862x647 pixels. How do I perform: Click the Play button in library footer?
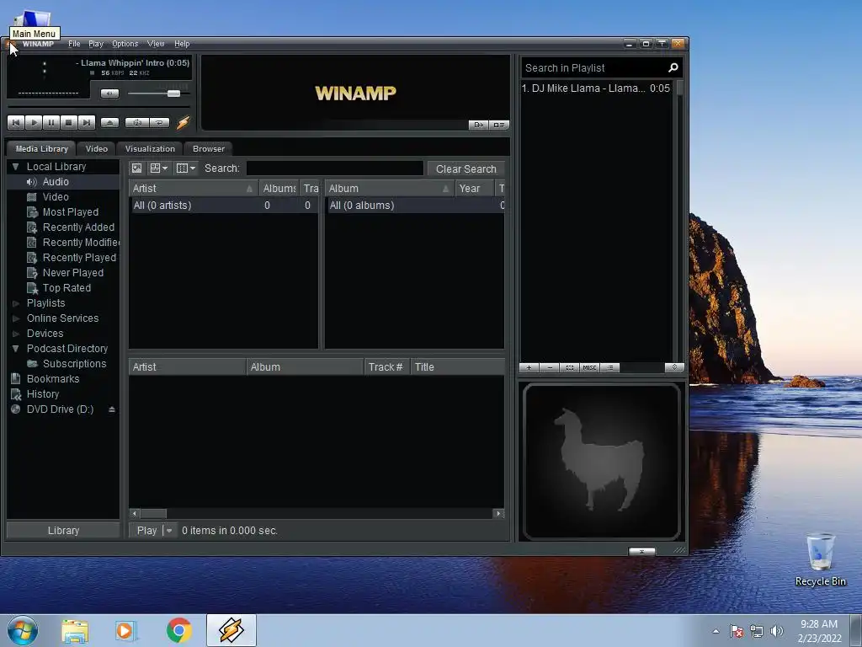(146, 531)
